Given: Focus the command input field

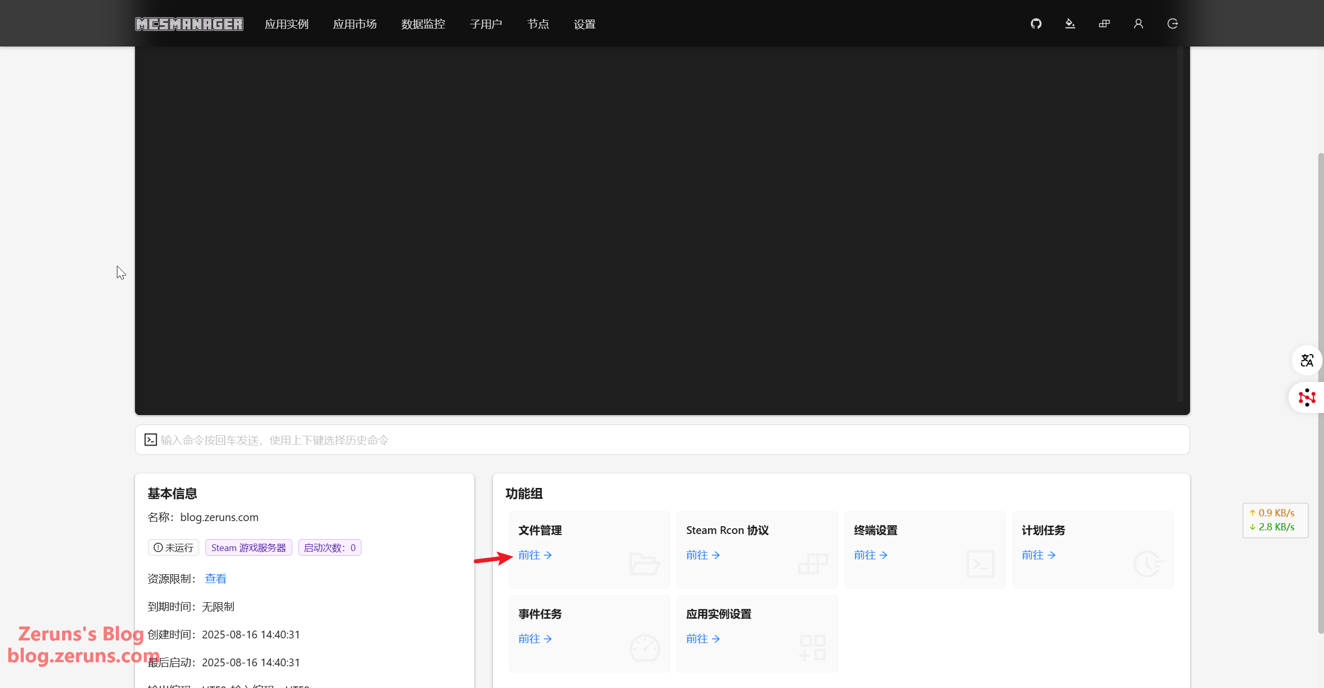Looking at the screenshot, I should pyautogui.click(x=662, y=440).
